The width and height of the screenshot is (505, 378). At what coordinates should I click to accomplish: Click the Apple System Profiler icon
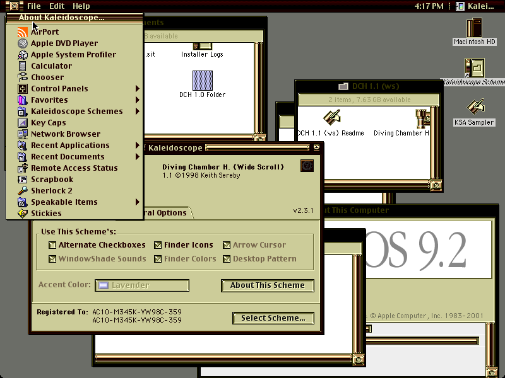point(23,55)
